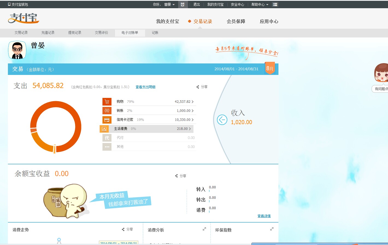This screenshot has height=245, width=388.
Task: Click the 本月无收益 speech banner
Action: pyautogui.click(x=112, y=196)
